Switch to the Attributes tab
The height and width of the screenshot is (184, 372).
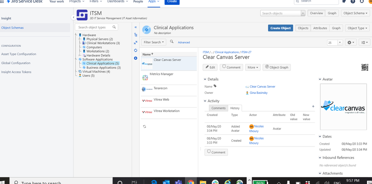click(x=320, y=28)
